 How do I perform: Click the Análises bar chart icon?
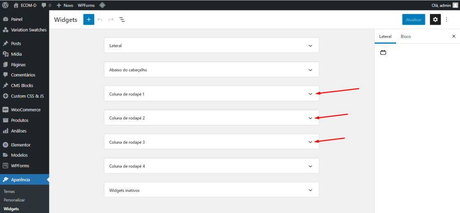[x=5, y=131]
